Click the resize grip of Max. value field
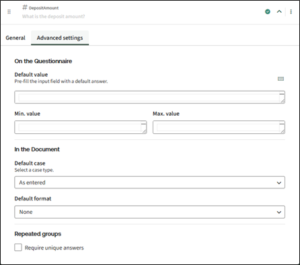The height and width of the screenshot is (265, 300). [283, 132]
